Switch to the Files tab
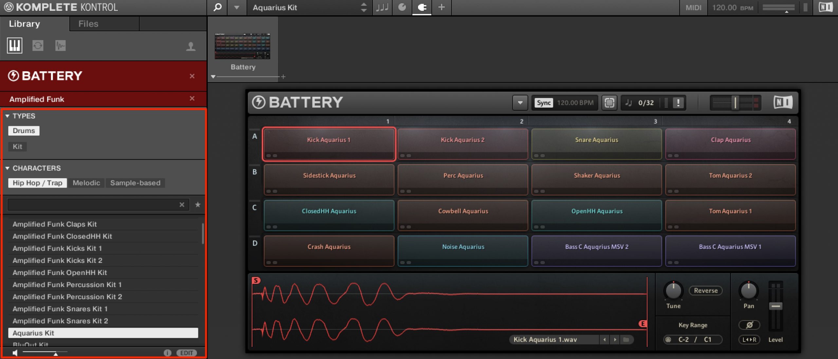This screenshot has width=838, height=359. (88, 24)
